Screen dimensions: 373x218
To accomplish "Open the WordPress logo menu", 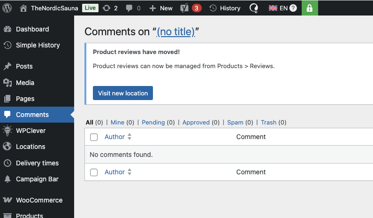I will click(7, 8).
